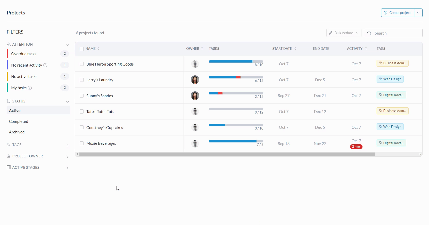Toggle the select-all checkbox in table header
429x225 pixels.
[x=82, y=49]
